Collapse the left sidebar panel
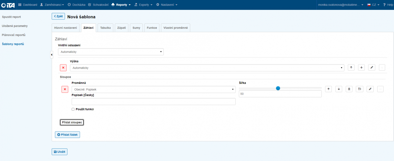The width and height of the screenshot is (394, 161). pyautogui.click(x=52, y=54)
